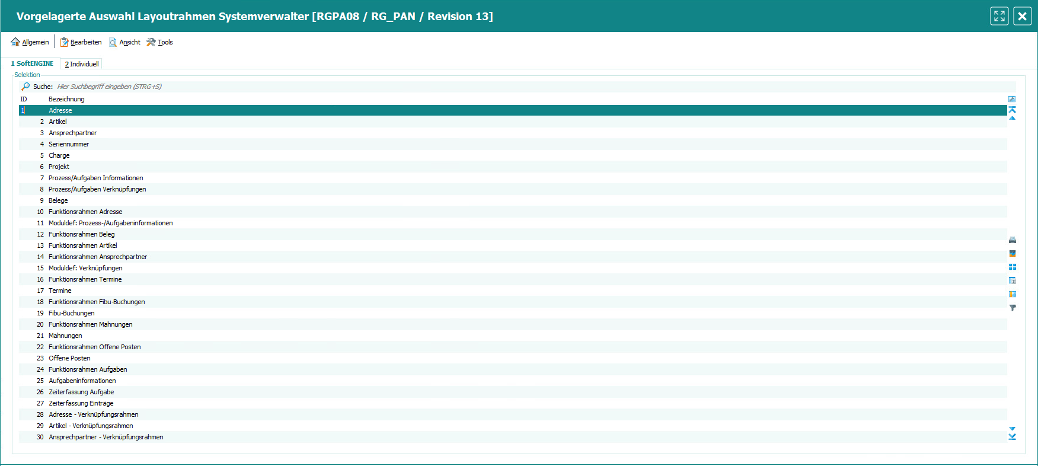Switch to the Individuell tab
1038x466 pixels.
click(x=82, y=64)
